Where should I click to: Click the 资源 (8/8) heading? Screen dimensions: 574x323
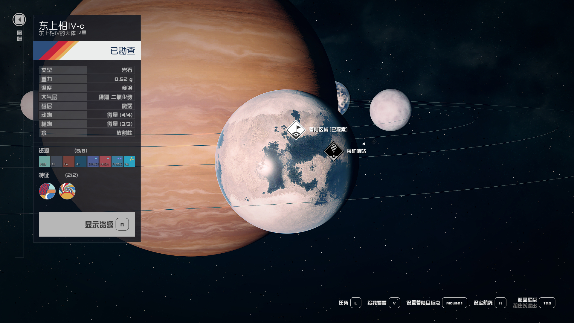[x=63, y=151]
